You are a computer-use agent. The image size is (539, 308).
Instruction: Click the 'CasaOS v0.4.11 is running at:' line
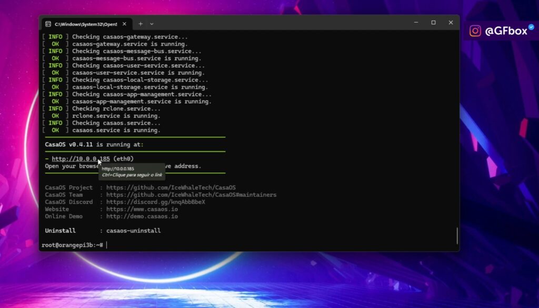coord(94,145)
